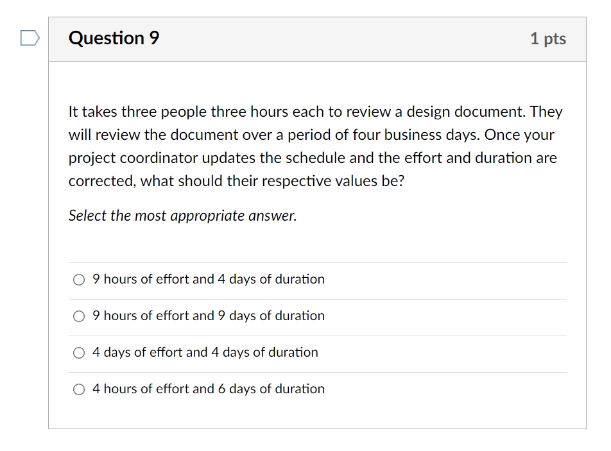Click the 1 pts label

(548, 38)
